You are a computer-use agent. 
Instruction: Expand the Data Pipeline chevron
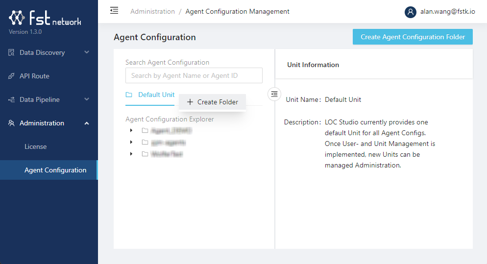point(87,99)
